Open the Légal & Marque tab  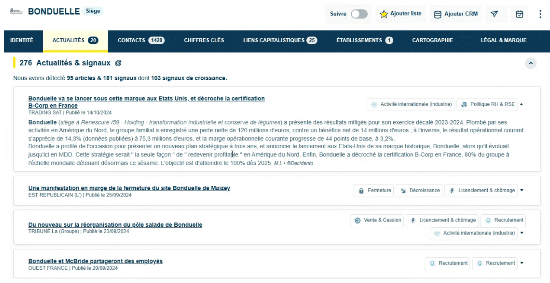[503, 40]
